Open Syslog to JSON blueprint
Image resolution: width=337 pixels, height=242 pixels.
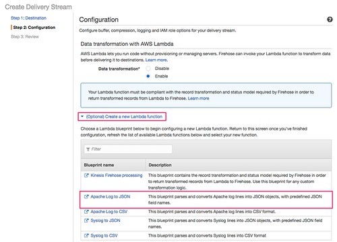coord(105,220)
